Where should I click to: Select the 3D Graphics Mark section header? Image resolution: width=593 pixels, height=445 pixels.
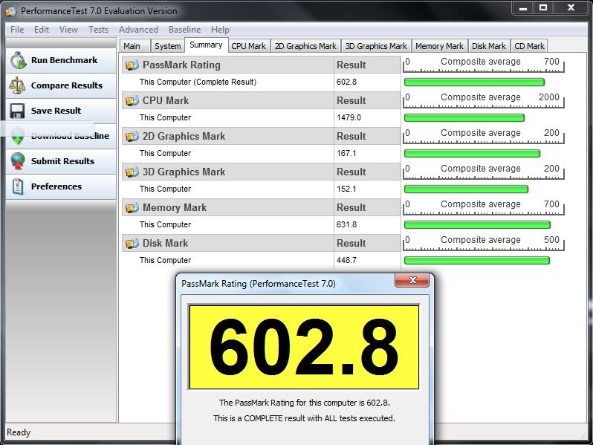261,172
